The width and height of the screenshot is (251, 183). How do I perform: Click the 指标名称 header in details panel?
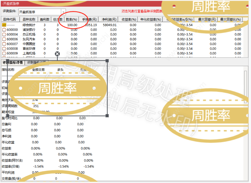(8, 70)
